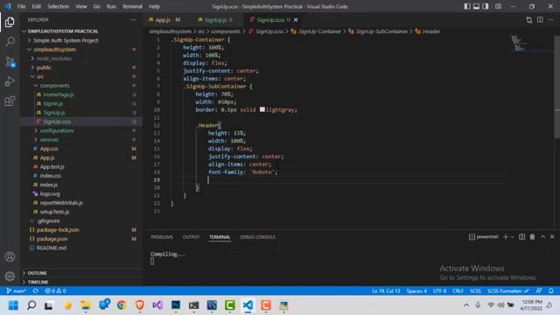Change Spaces: 4 indentation setting
This screenshot has height=315, width=560.
pyautogui.click(x=416, y=290)
